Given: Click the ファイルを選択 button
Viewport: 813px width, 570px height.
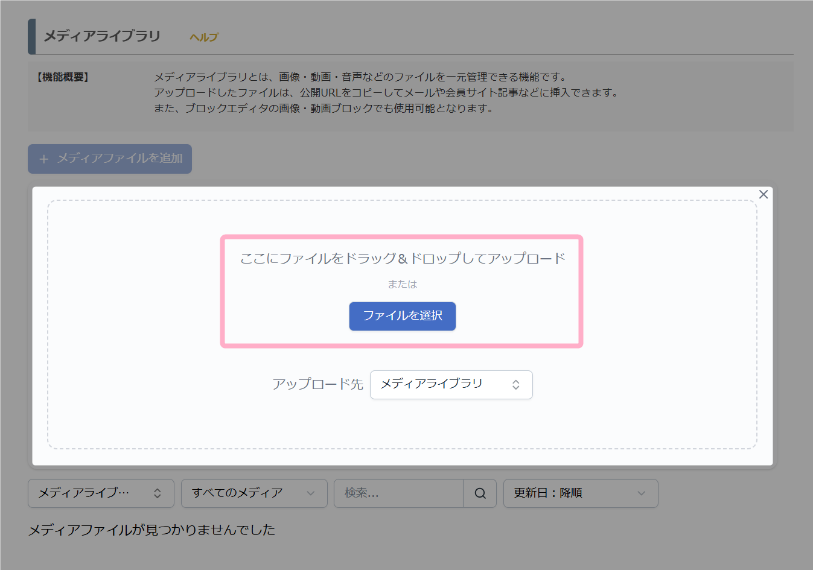Looking at the screenshot, I should tap(402, 316).
